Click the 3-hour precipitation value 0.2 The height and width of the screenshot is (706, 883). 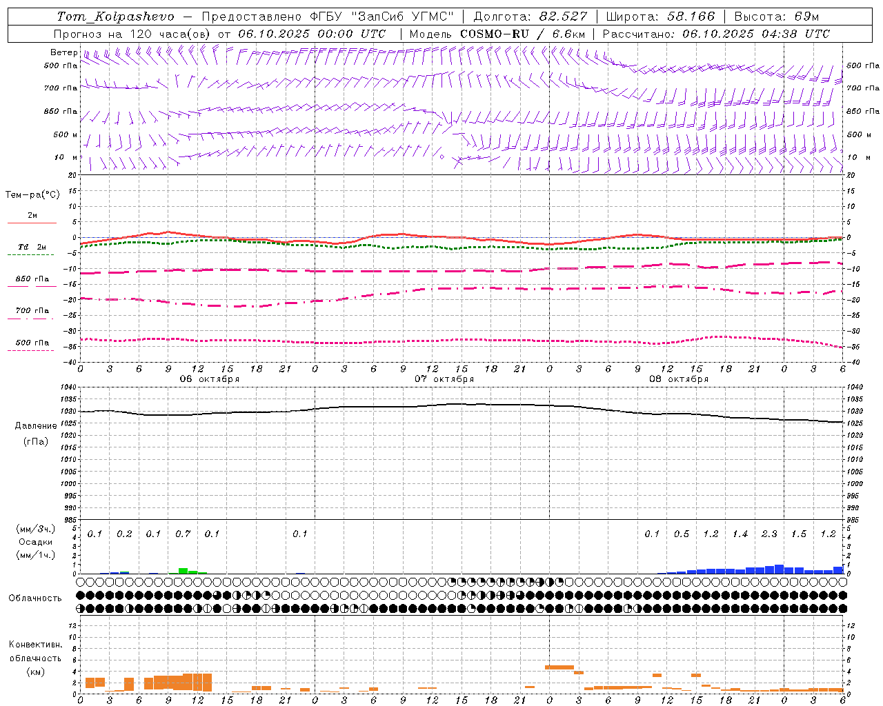[124, 534]
